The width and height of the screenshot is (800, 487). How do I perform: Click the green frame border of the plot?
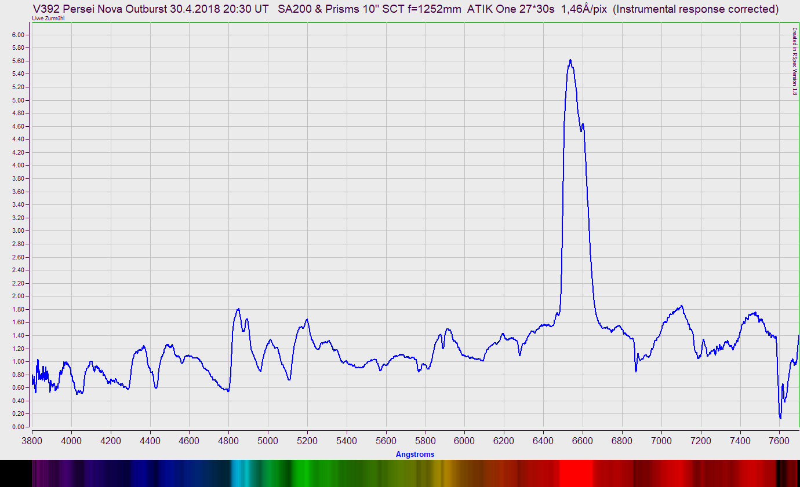[406, 22]
